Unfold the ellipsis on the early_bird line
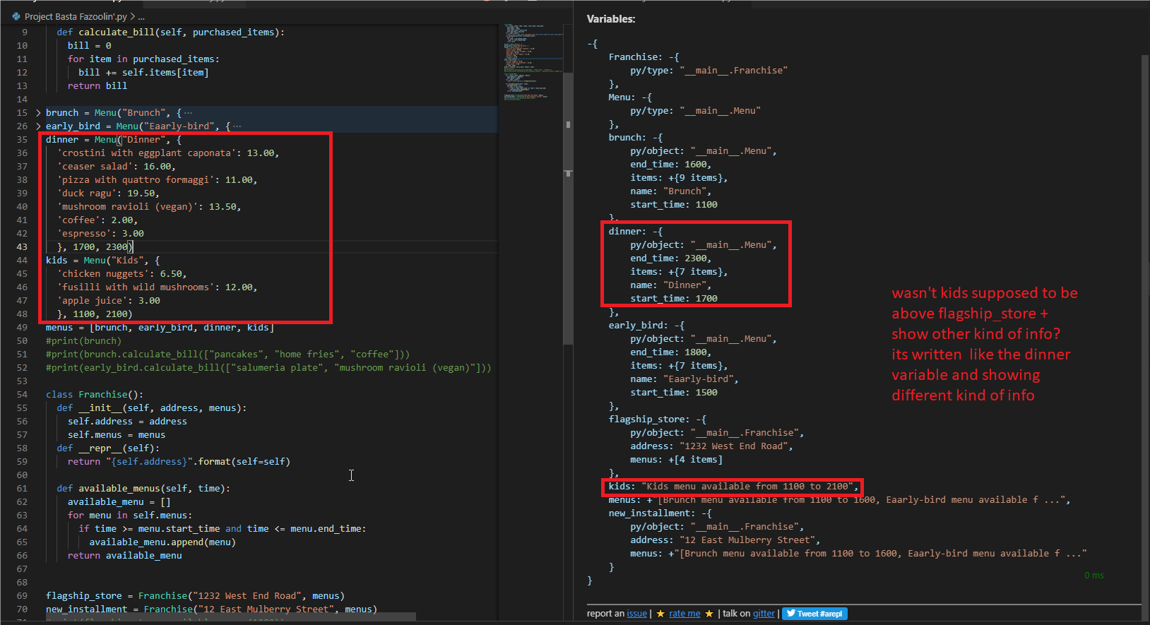Viewport: 1150px width, 625px height. pyautogui.click(x=237, y=126)
